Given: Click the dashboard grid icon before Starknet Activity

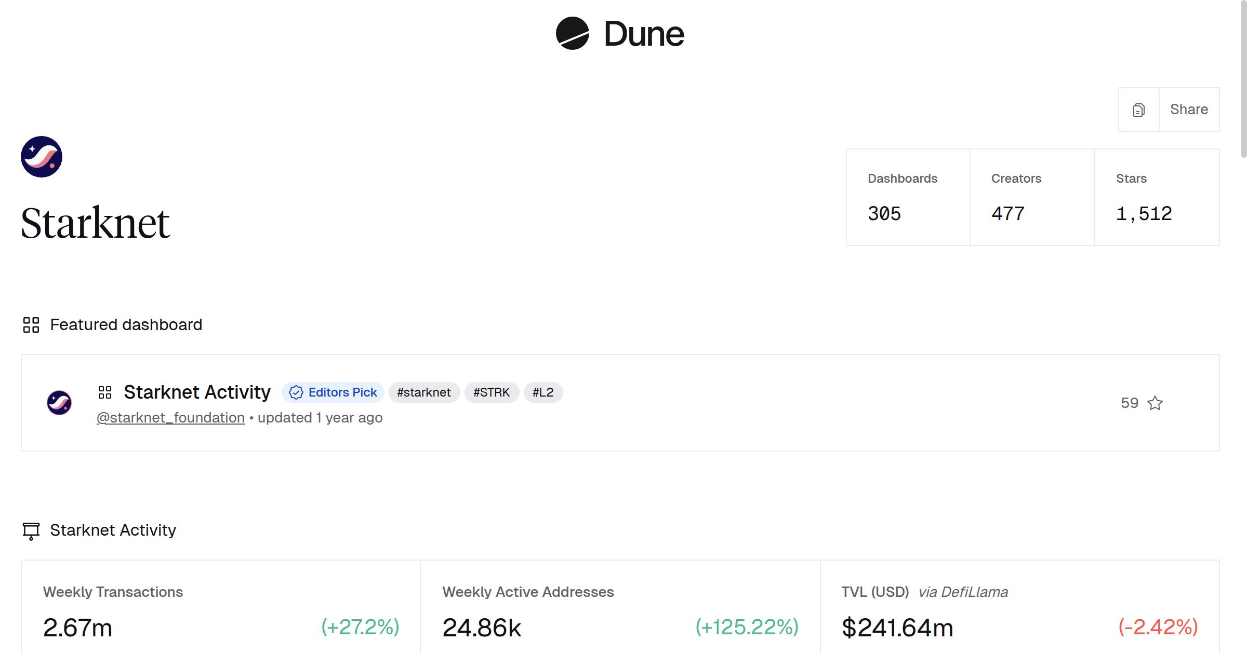Looking at the screenshot, I should (x=105, y=392).
